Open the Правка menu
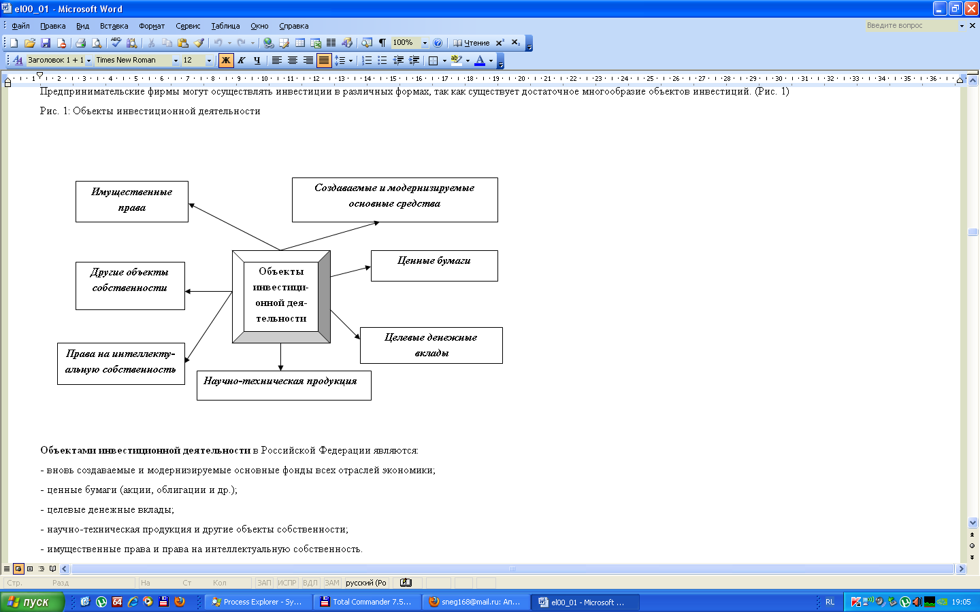This screenshot has width=980, height=612. [53, 26]
